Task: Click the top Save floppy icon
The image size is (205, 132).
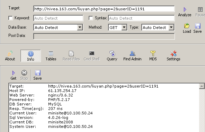Action: click(x=197, y=26)
